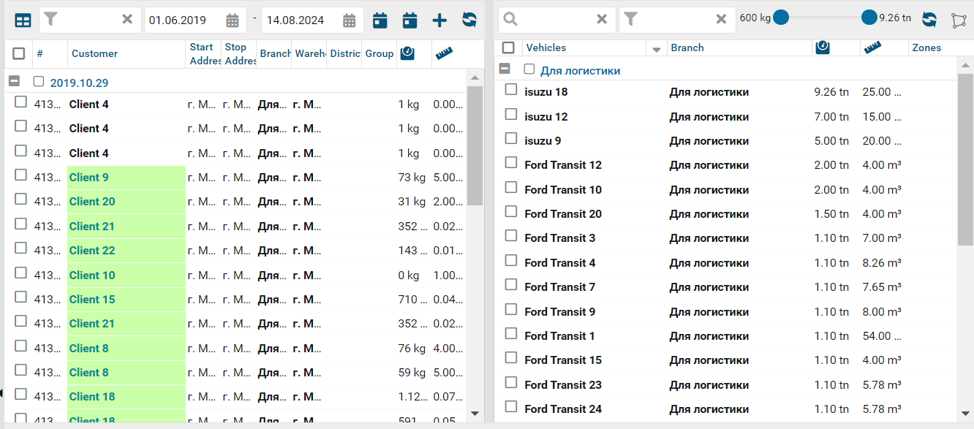Sort vehicles by the ruler volume column icon

point(872,48)
